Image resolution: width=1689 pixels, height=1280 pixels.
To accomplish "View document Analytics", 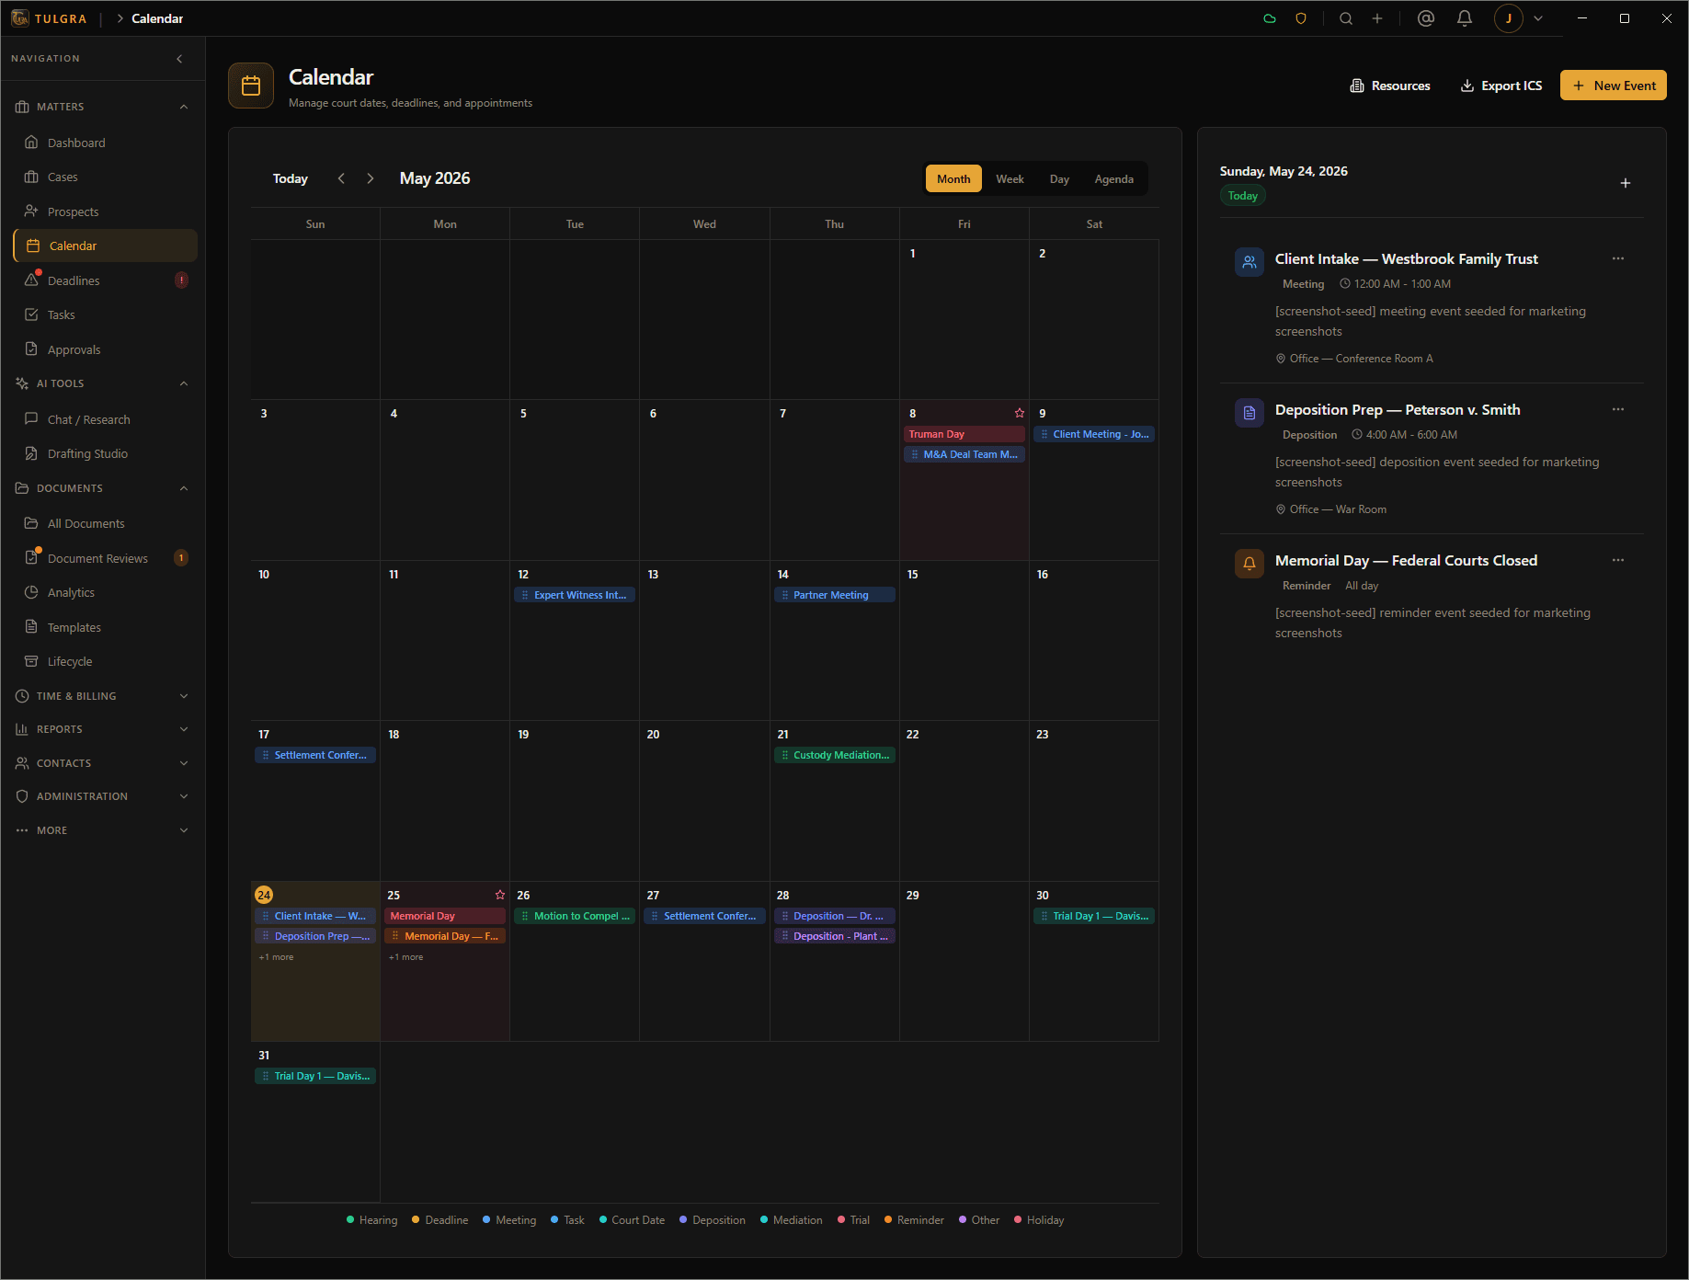I will [105, 592].
